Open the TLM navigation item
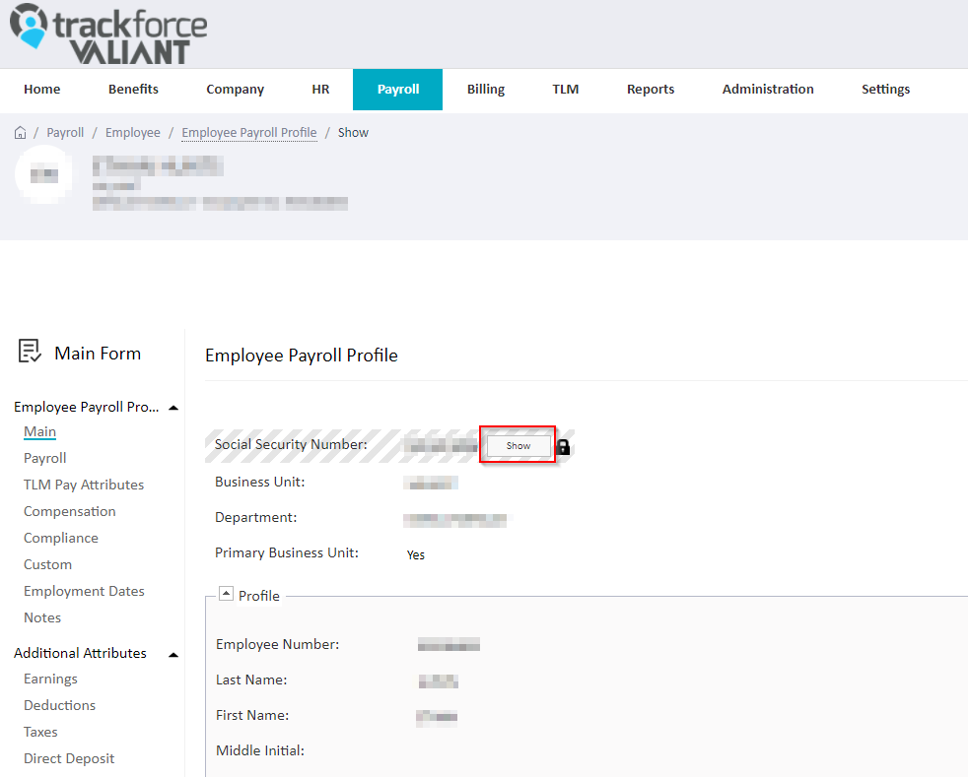968x777 pixels. tap(566, 90)
